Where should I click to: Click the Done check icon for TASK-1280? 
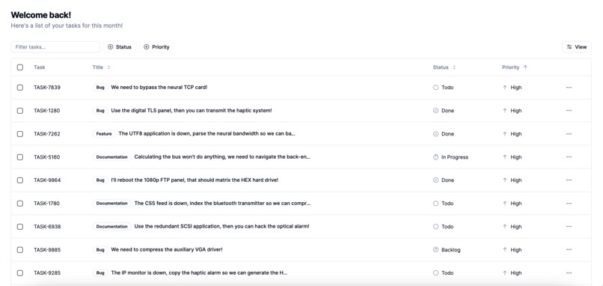435,111
